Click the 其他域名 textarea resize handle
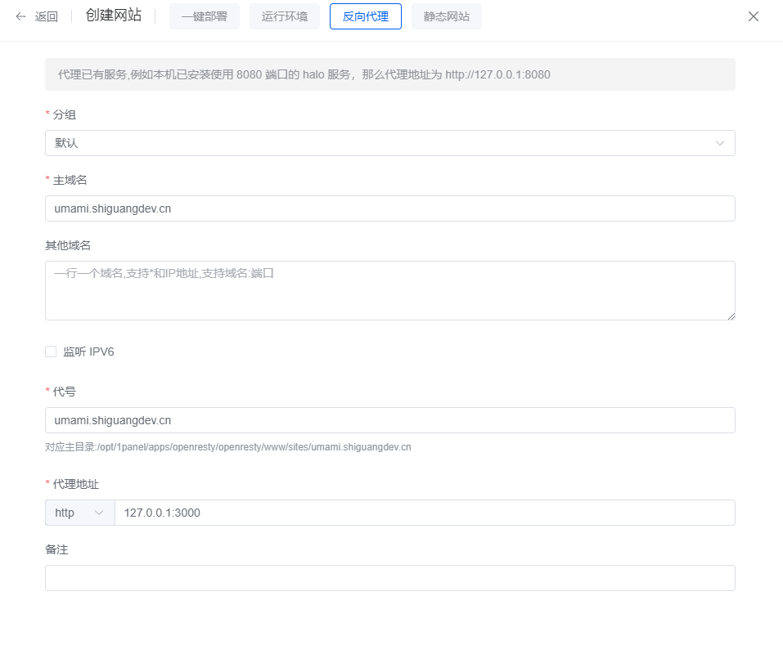 (x=731, y=316)
